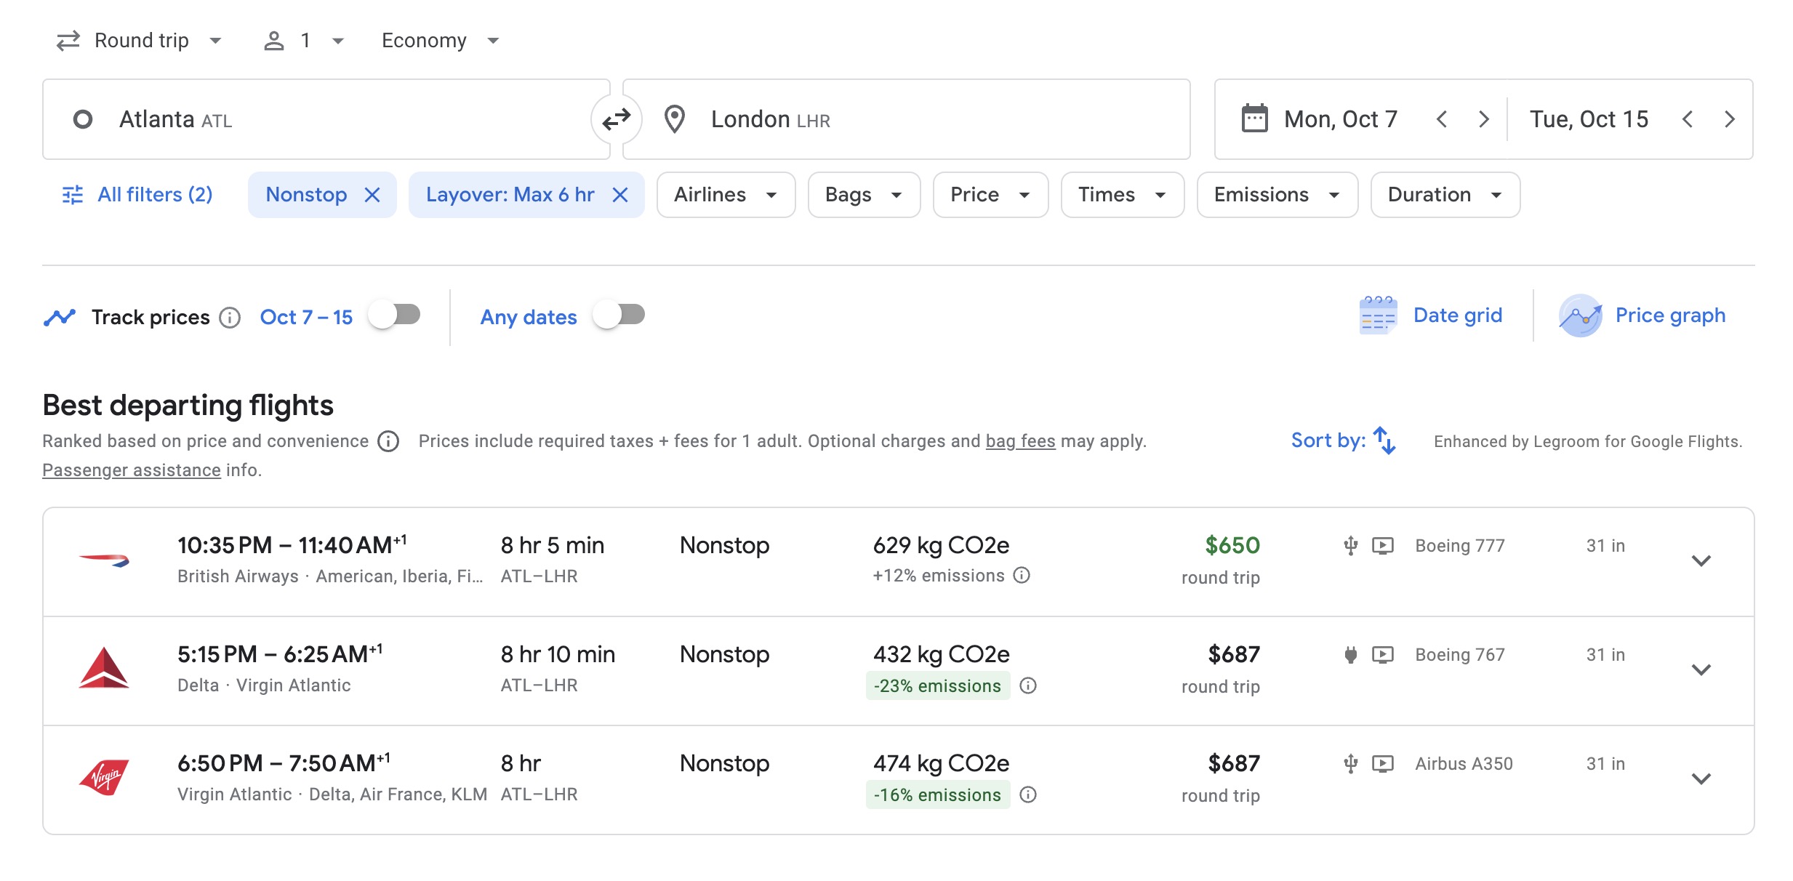Advance departure date to next day

tap(1483, 119)
